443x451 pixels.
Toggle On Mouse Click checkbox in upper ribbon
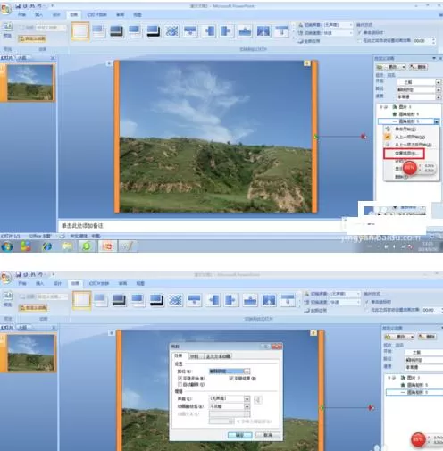[x=359, y=32]
